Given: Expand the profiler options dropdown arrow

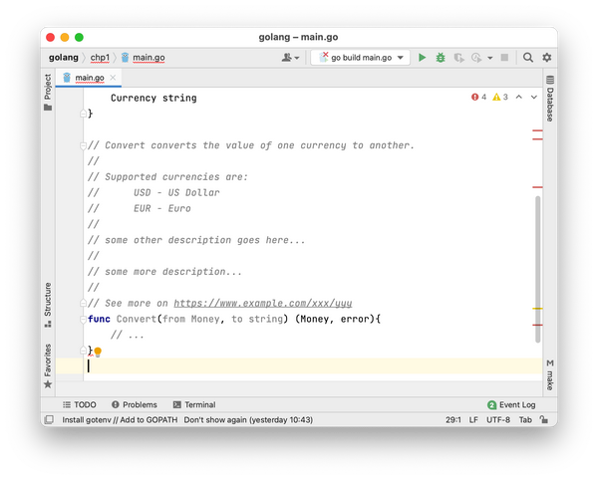Looking at the screenshot, I should [490, 58].
